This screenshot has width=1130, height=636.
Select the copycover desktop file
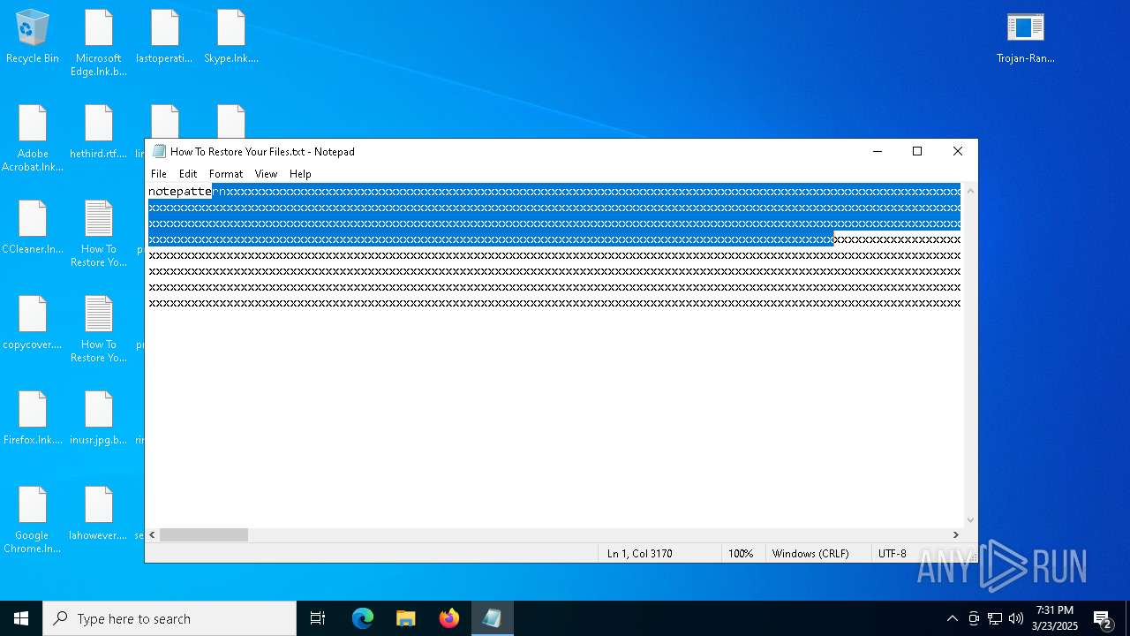point(33,323)
